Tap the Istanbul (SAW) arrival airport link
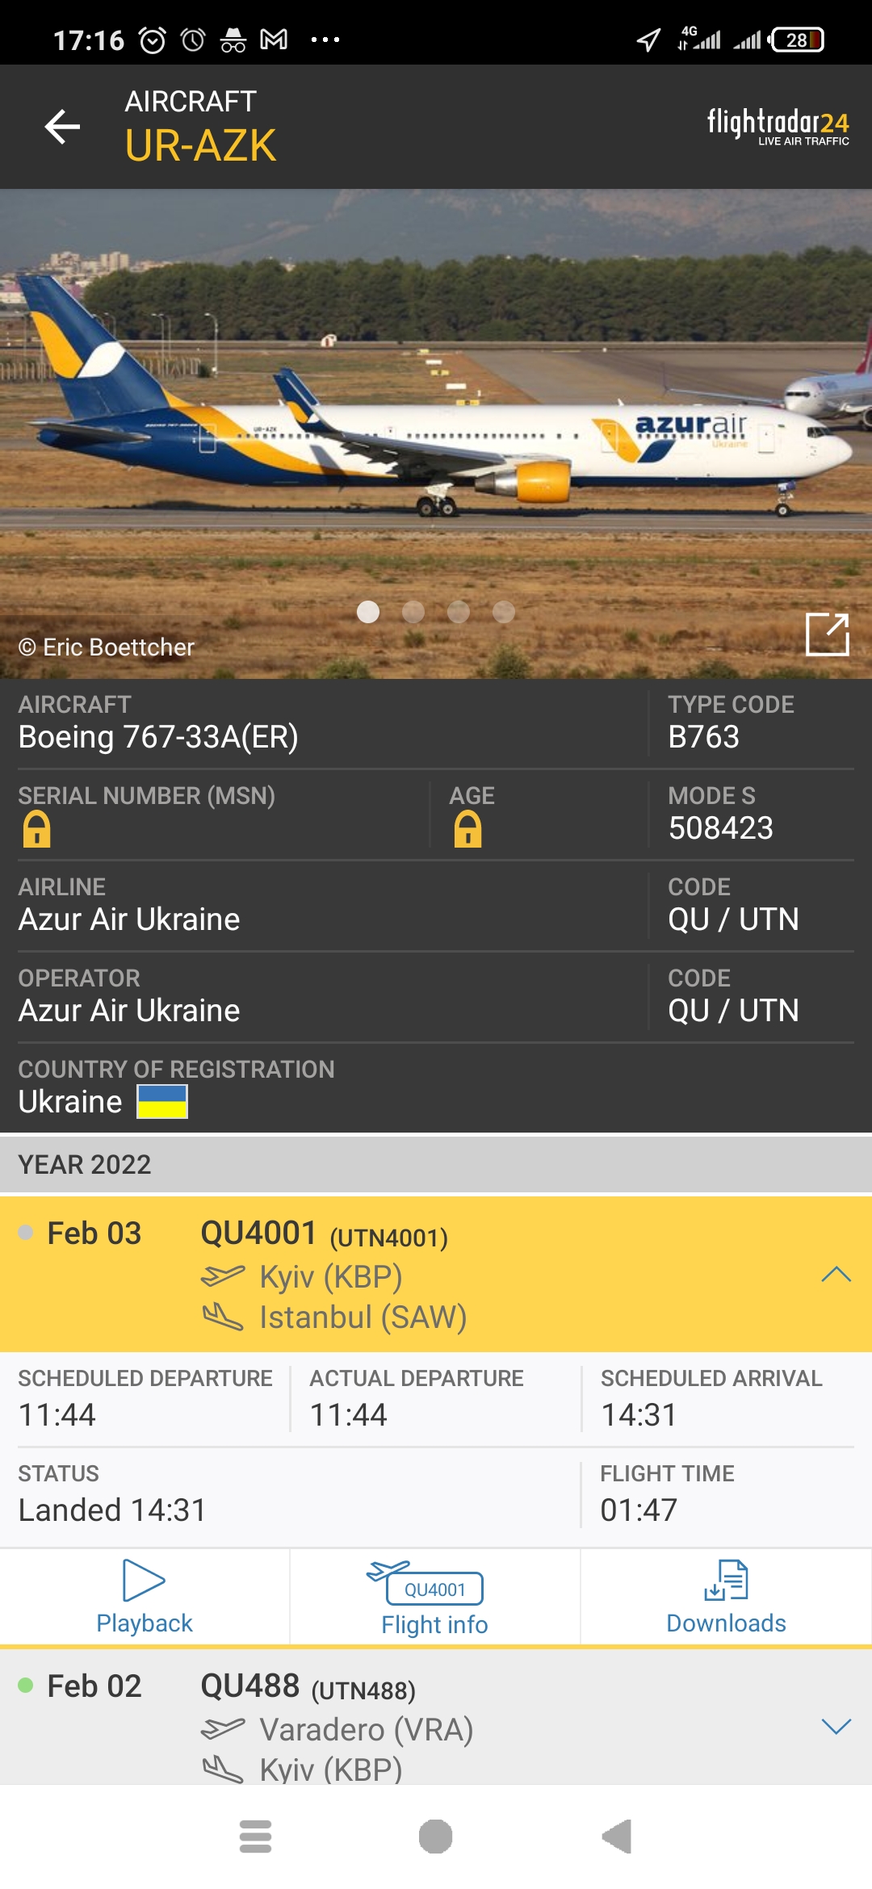872x1889 pixels. click(363, 1317)
